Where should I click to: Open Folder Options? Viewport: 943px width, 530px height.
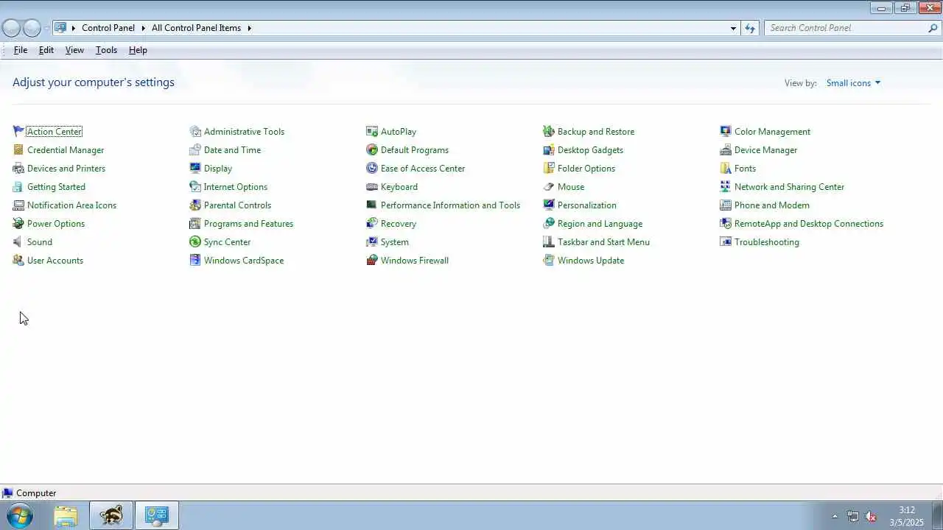click(x=586, y=169)
